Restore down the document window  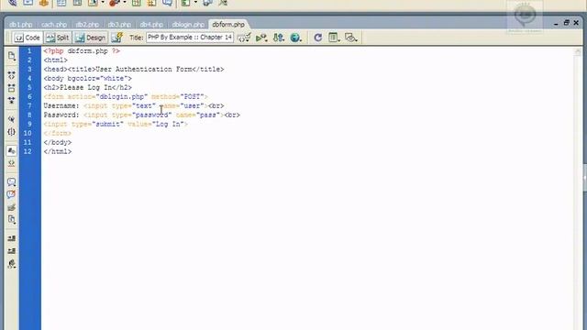pos(566,23)
